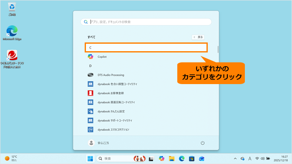This screenshot has width=292, height=164.
Task: Click the power button in Start menu
Action: coord(202,143)
